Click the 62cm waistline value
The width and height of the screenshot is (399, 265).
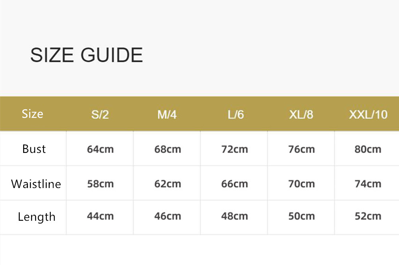pyautogui.click(x=168, y=184)
